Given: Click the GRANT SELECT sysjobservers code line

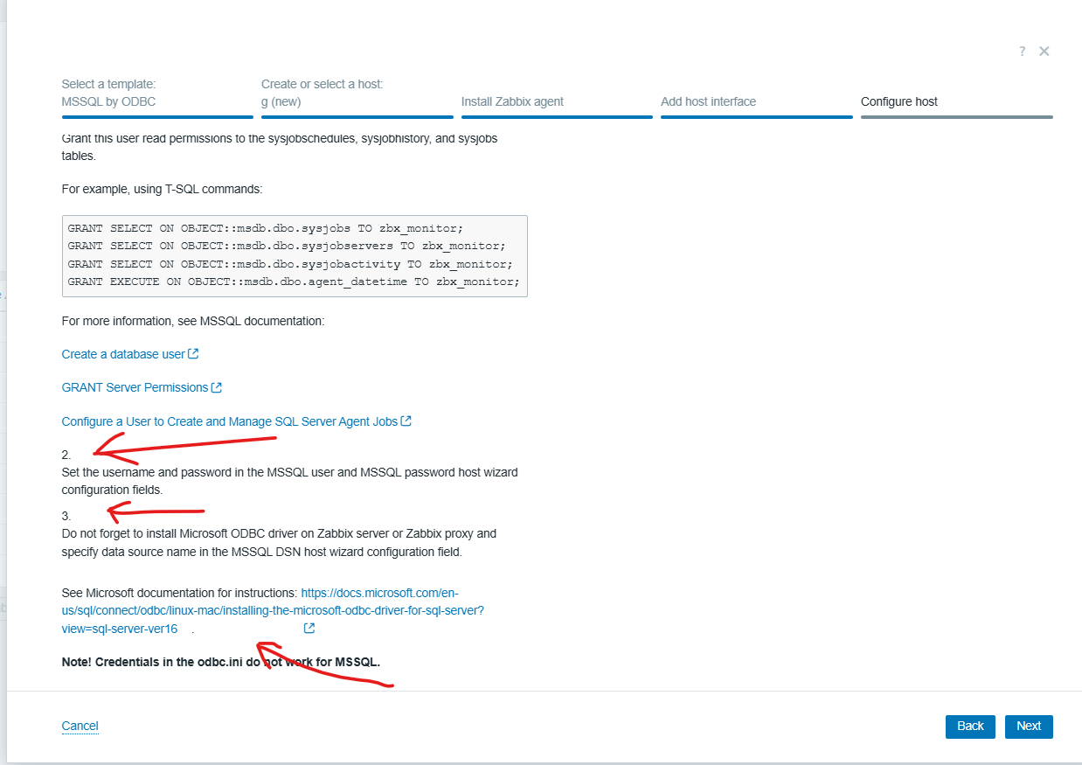Looking at the screenshot, I should coord(287,246).
